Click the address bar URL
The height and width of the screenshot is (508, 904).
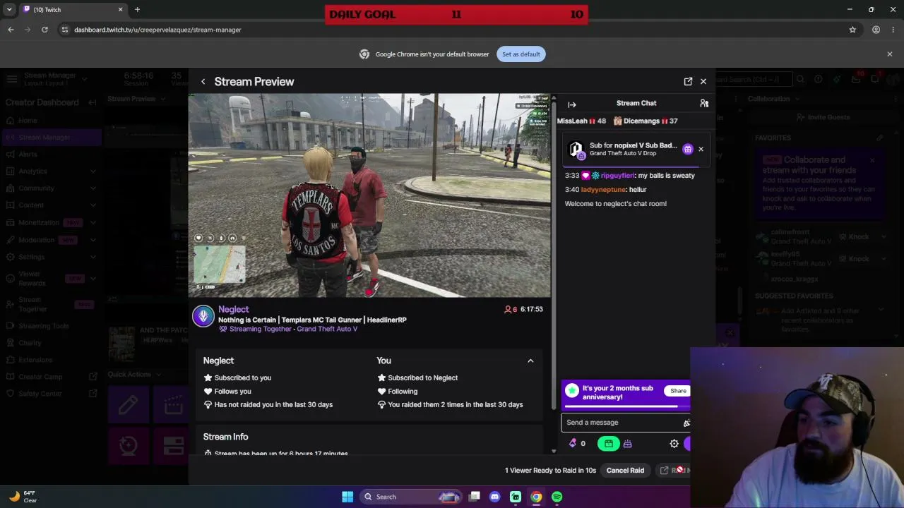tap(157, 30)
